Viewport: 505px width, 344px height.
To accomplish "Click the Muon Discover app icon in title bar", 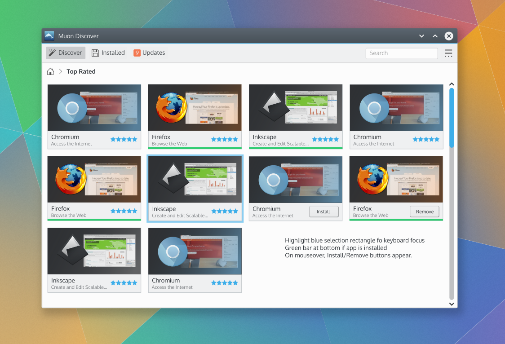I will click(49, 36).
